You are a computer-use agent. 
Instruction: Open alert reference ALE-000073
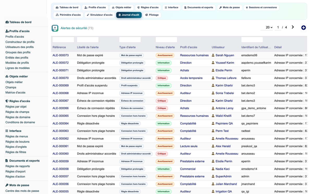point(61,55)
